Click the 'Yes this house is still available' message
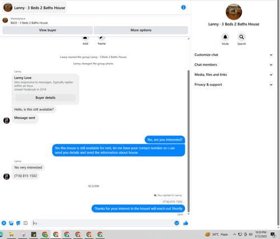This screenshot has height=239, width=280. (x=119, y=151)
